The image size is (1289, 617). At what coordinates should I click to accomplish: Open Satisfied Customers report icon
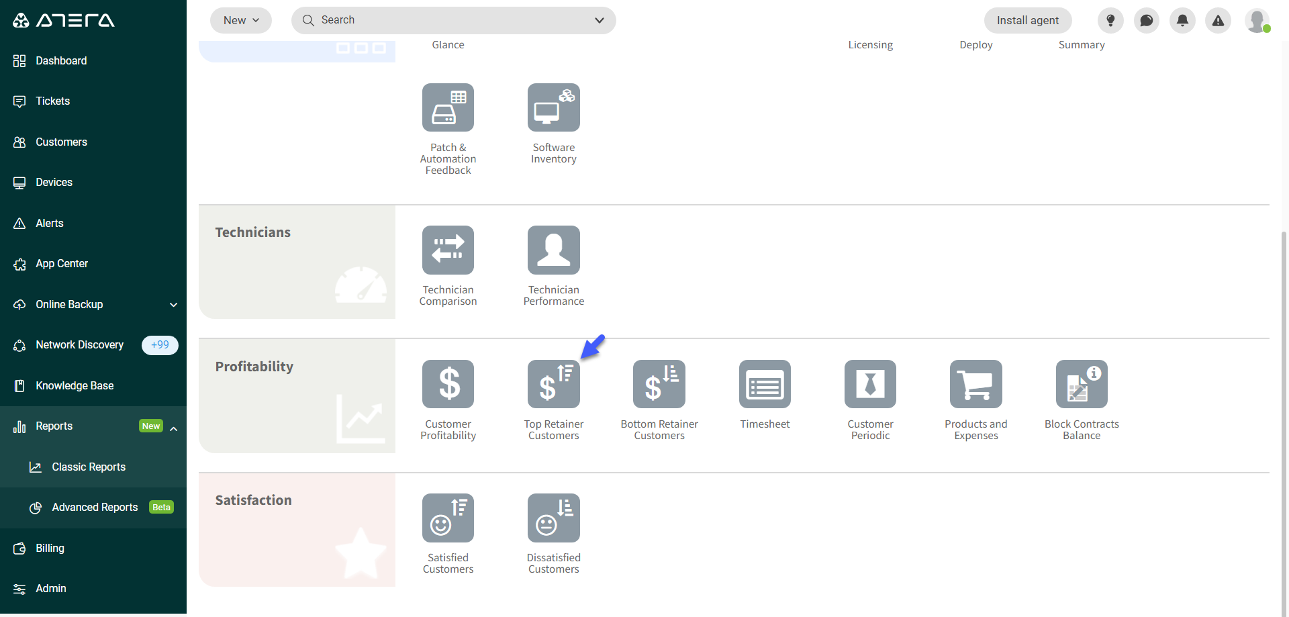point(448,518)
